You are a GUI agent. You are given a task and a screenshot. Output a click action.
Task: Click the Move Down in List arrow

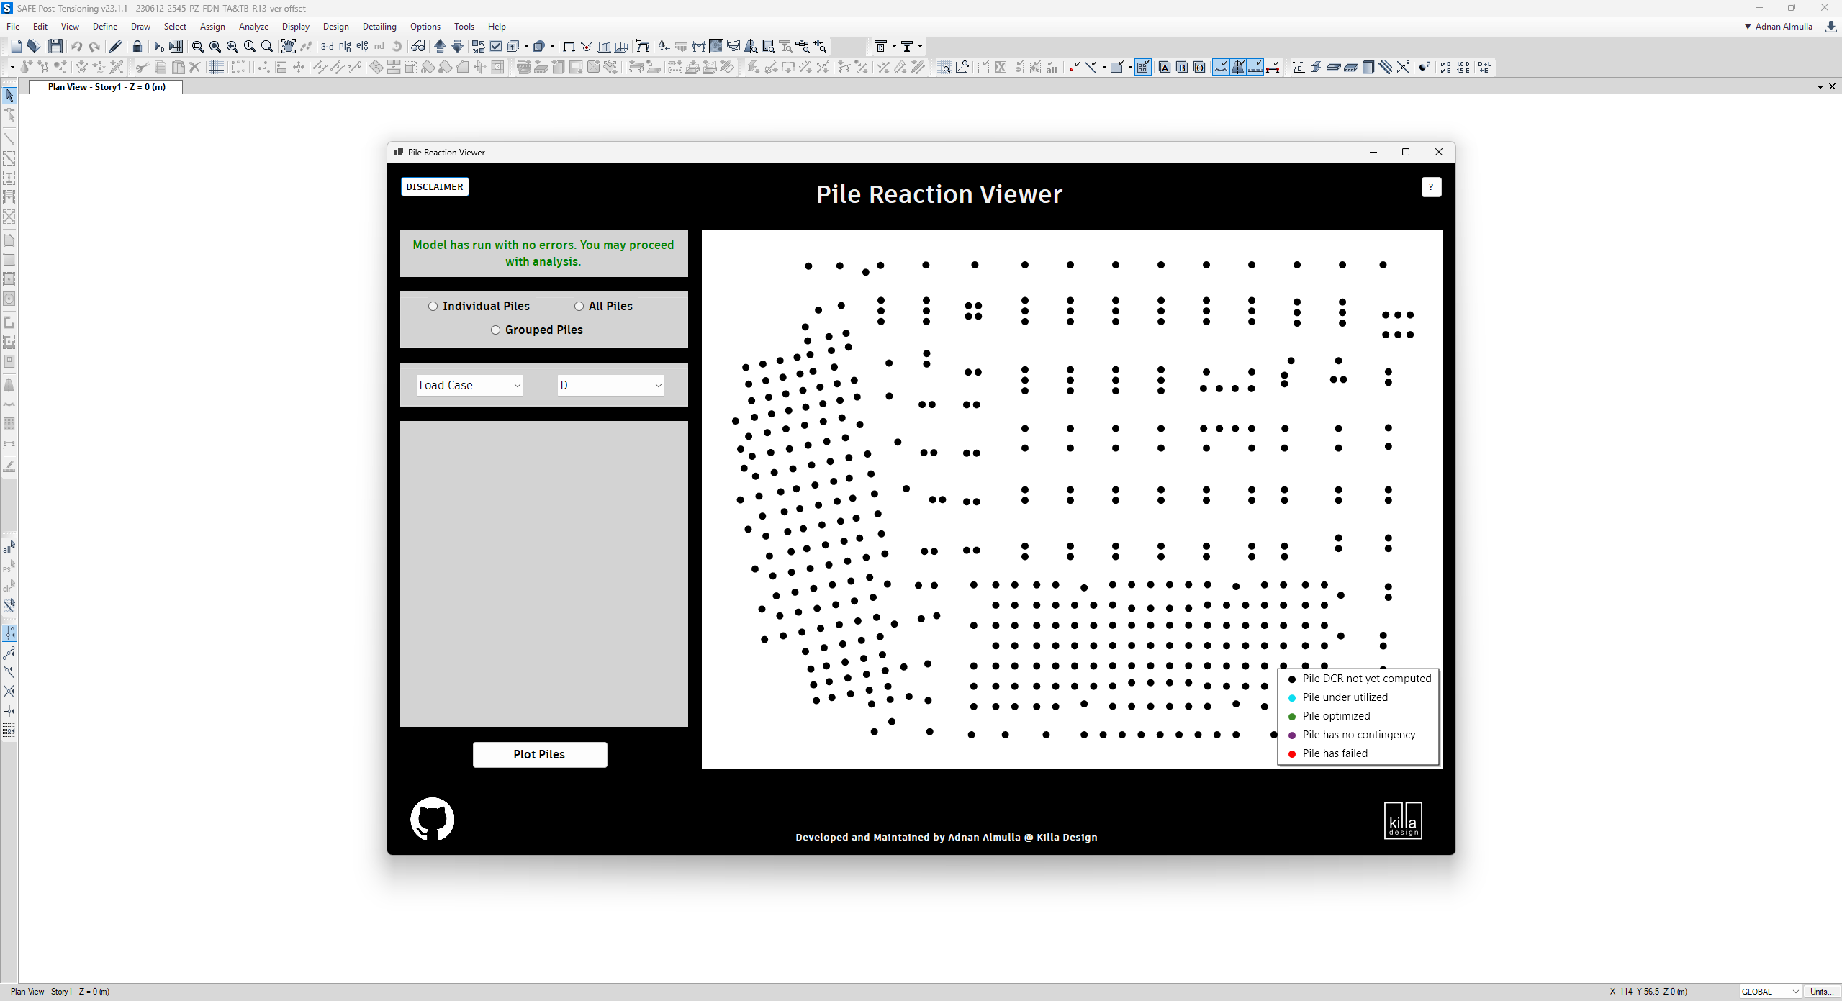[x=457, y=46]
